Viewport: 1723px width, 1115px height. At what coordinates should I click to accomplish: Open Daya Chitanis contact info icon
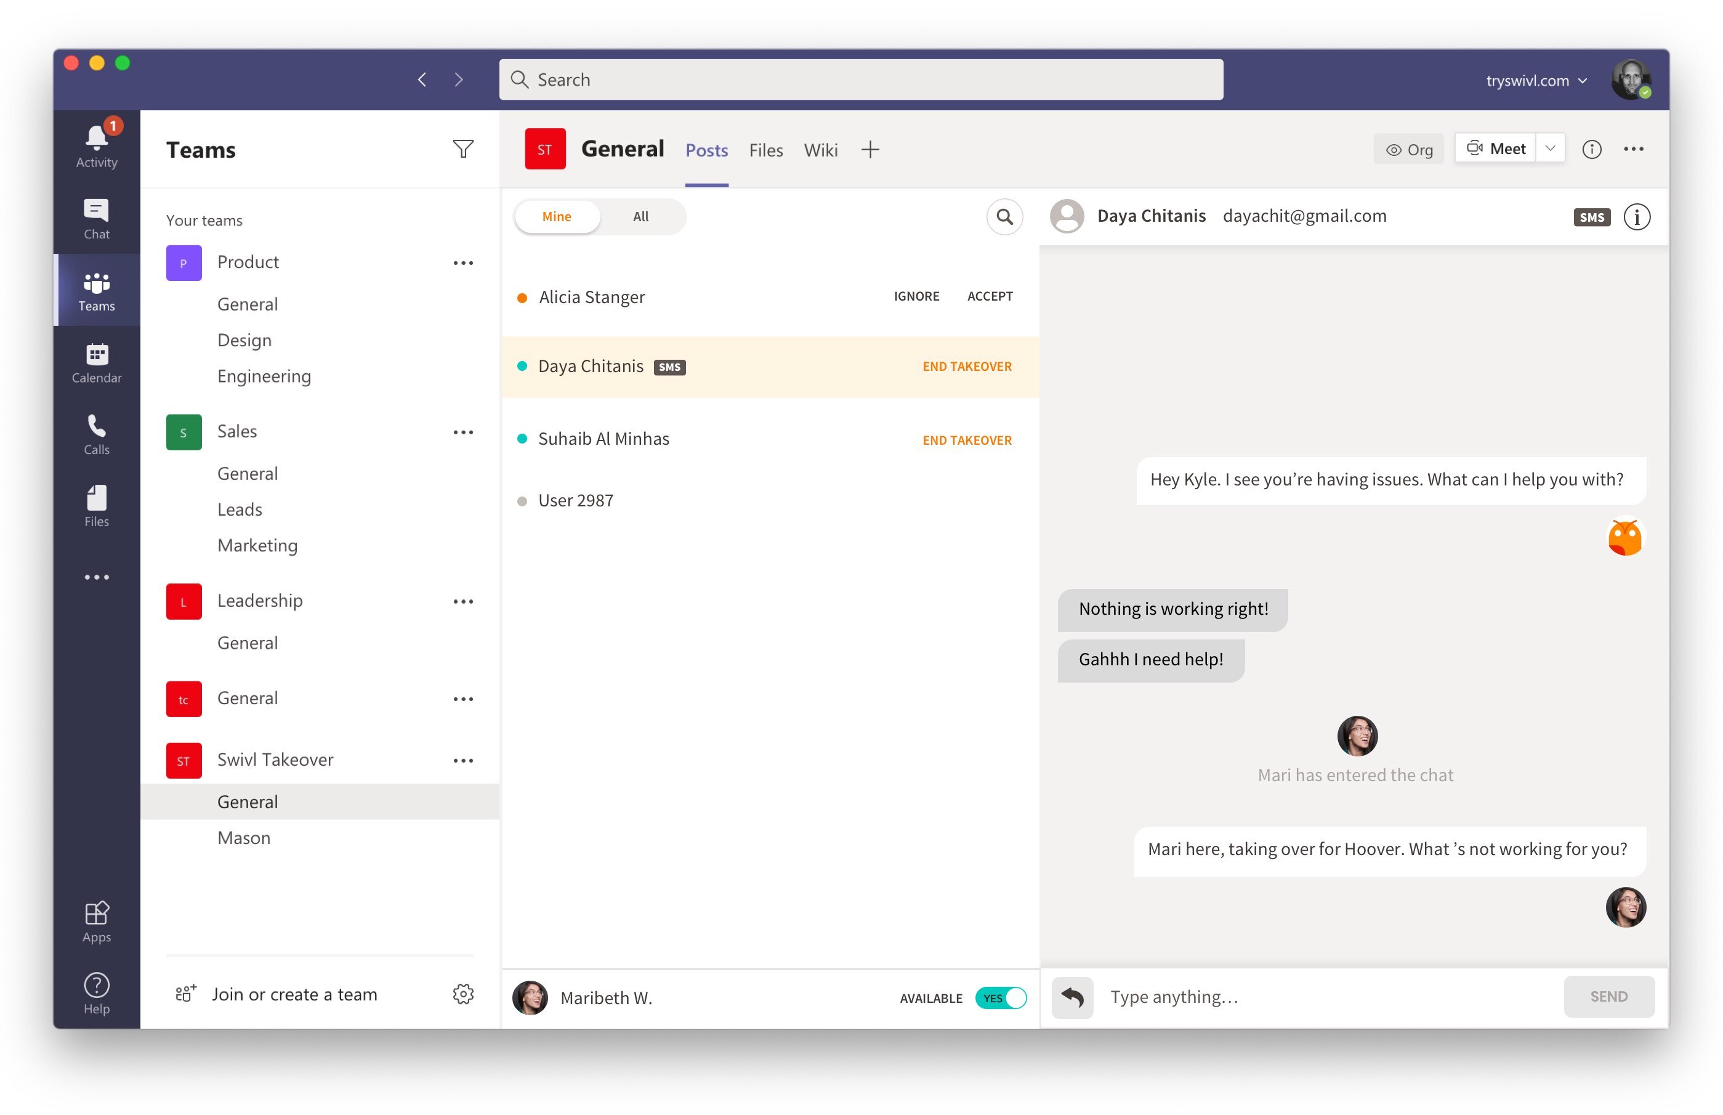click(x=1636, y=216)
